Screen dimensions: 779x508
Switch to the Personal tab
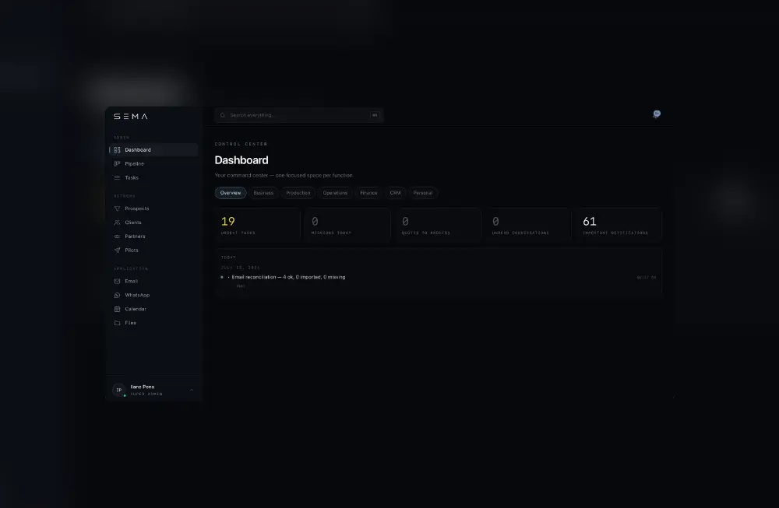click(x=423, y=193)
